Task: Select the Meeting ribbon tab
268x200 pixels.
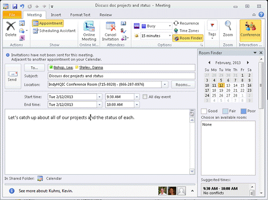Action: click(35, 15)
